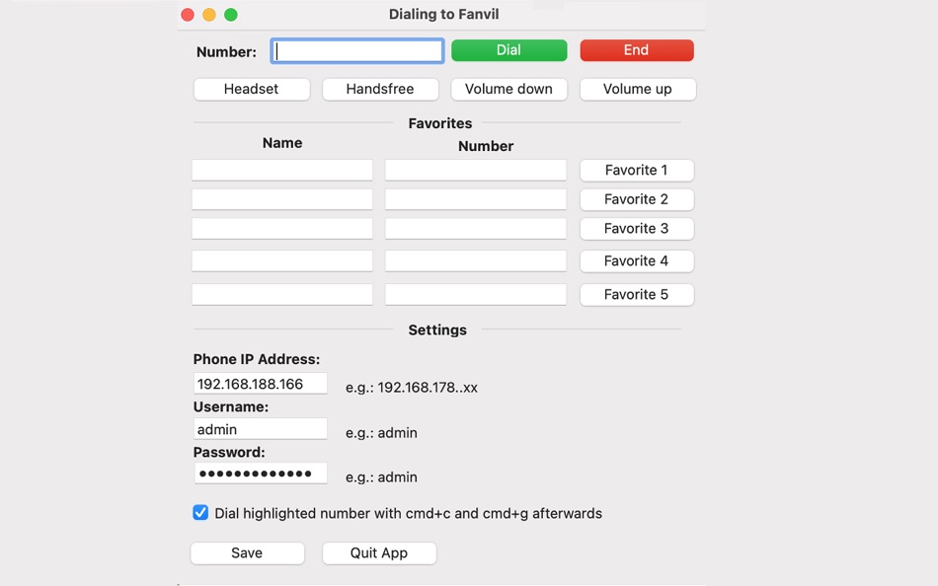Click the 'Dialing to Fanvil' window title
938x586 pixels.
coord(443,15)
